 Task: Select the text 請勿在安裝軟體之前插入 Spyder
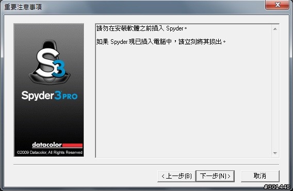click(142, 28)
